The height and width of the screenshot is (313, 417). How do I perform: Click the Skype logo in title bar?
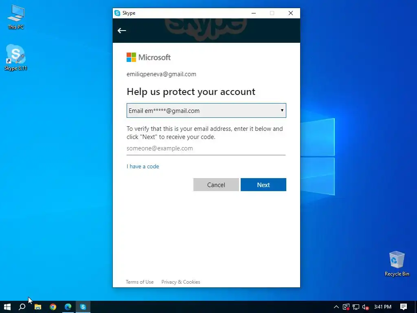point(117,13)
